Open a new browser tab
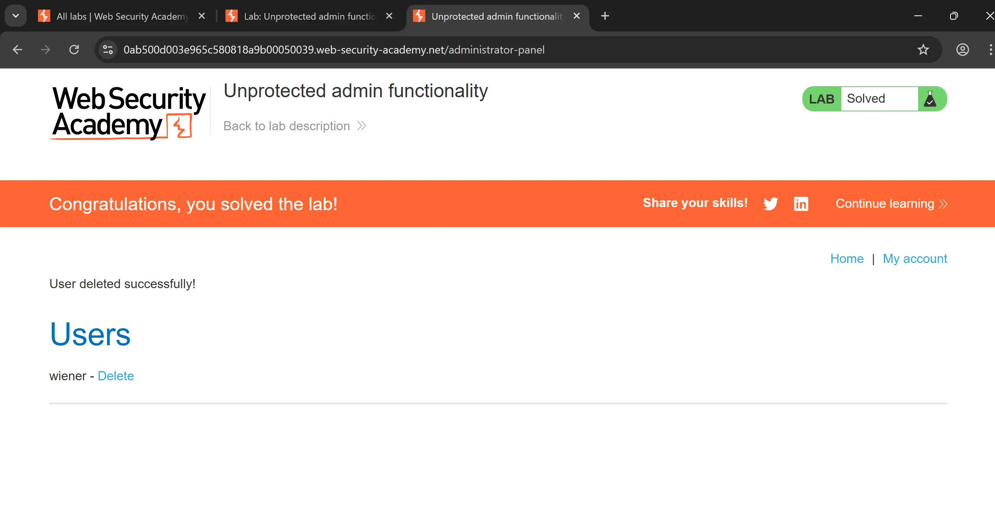995x529 pixels. 605,16
